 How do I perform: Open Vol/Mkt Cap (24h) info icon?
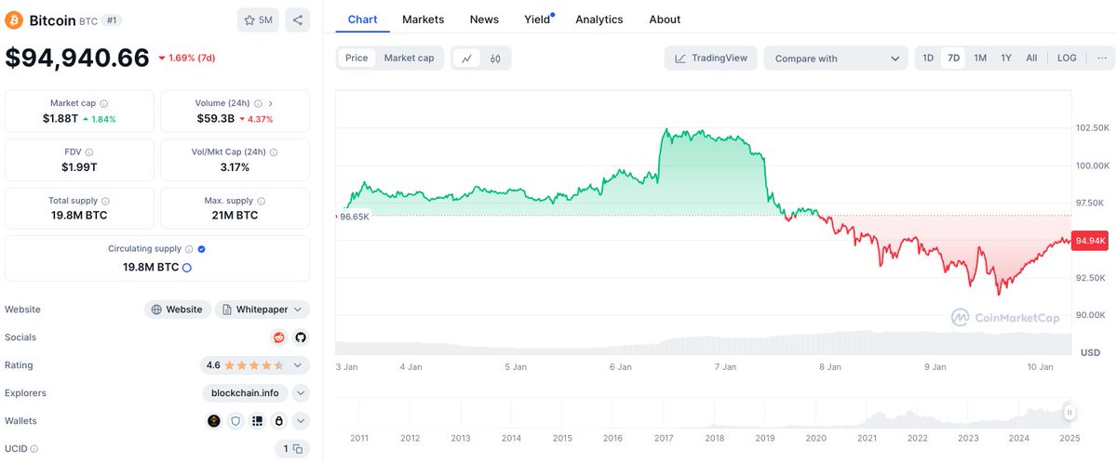click(274, 152)
